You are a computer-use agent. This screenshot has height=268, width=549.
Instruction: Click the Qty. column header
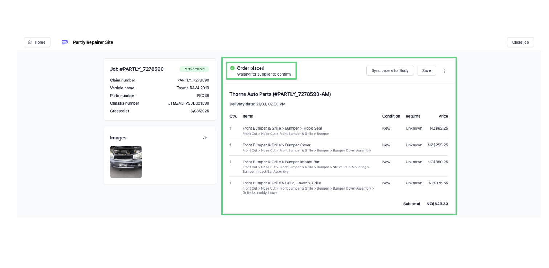233,116
